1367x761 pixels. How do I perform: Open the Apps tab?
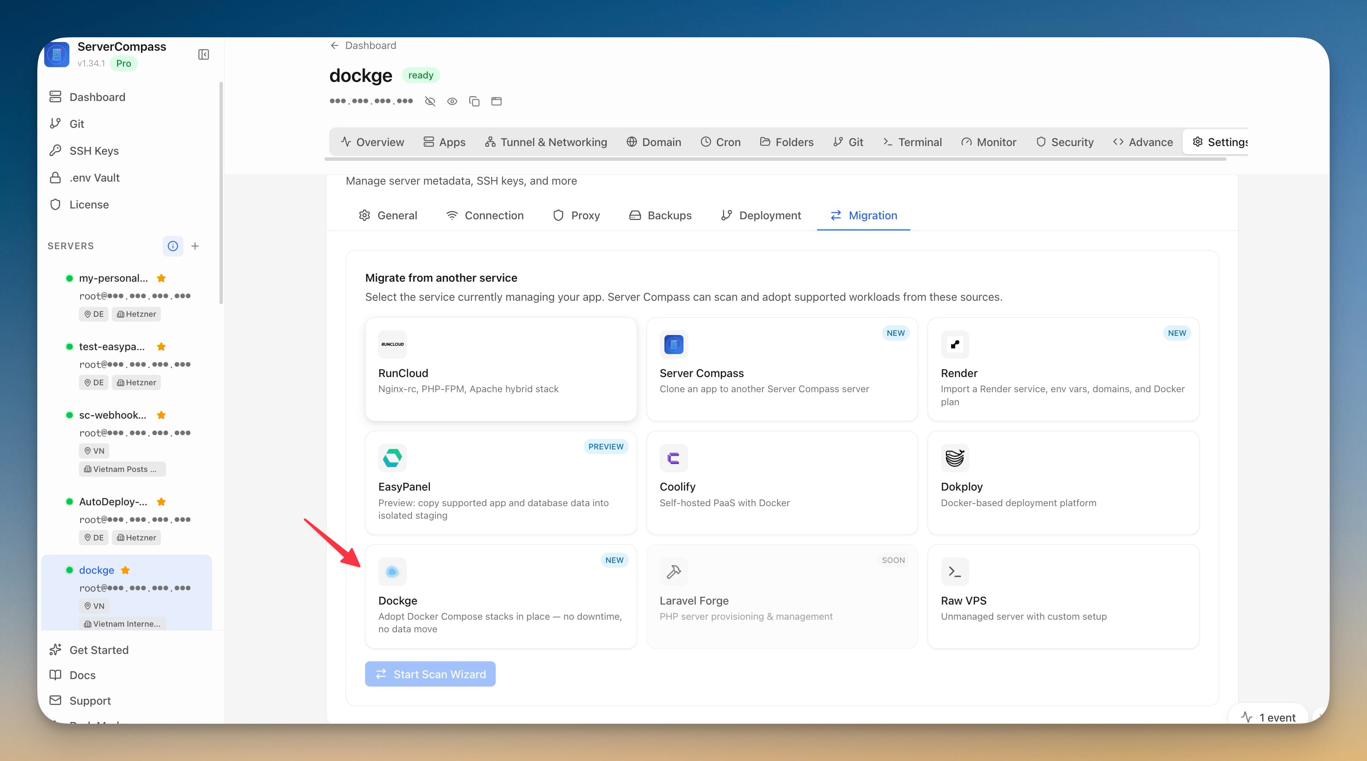(445, 142)
